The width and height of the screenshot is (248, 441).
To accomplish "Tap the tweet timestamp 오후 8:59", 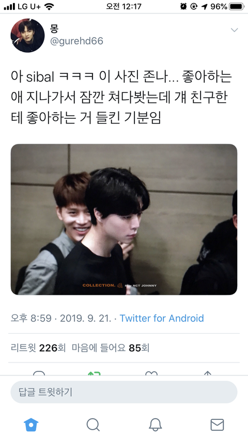I will pyautogui.click(x=31, y=318).
